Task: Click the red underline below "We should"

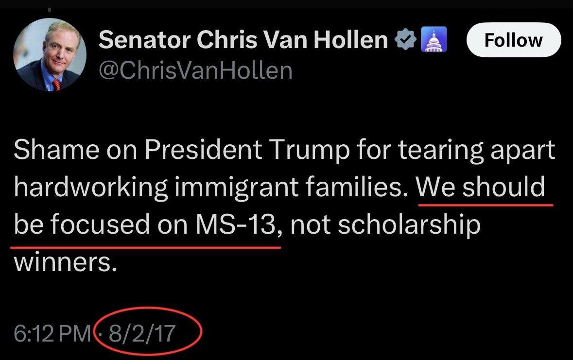Action: 486,205
